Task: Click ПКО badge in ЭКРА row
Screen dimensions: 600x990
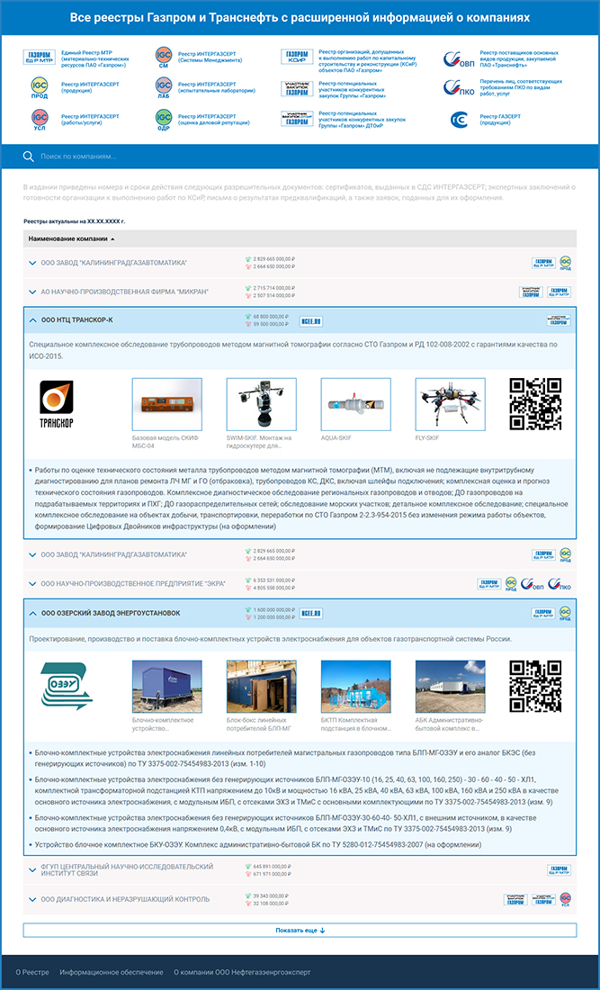Action: tap(560, 584)
